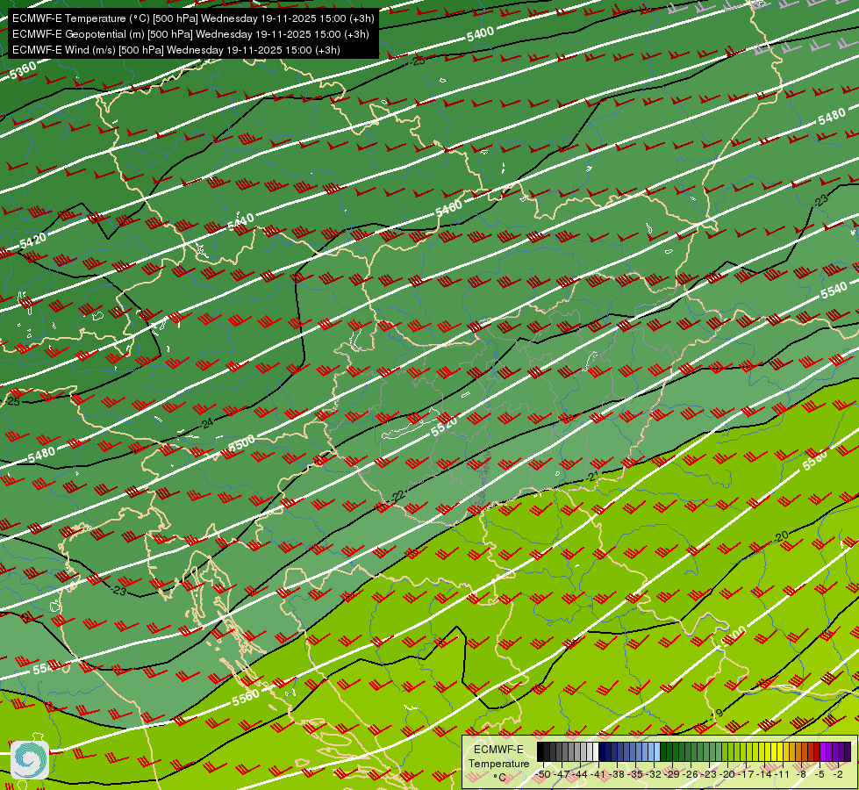Click the -11 tick label in the legend
859x790 pixels.
tap(783, 774)
